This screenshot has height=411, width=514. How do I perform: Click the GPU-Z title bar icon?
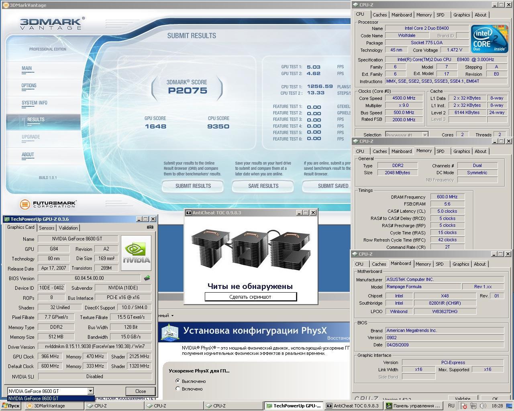(x=6, y=219)
